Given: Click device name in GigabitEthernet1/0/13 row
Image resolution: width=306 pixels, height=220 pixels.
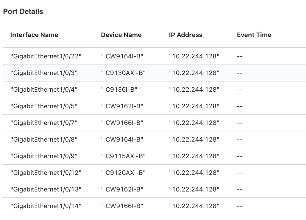Looking at the screenshot, I should click(122, 189).
